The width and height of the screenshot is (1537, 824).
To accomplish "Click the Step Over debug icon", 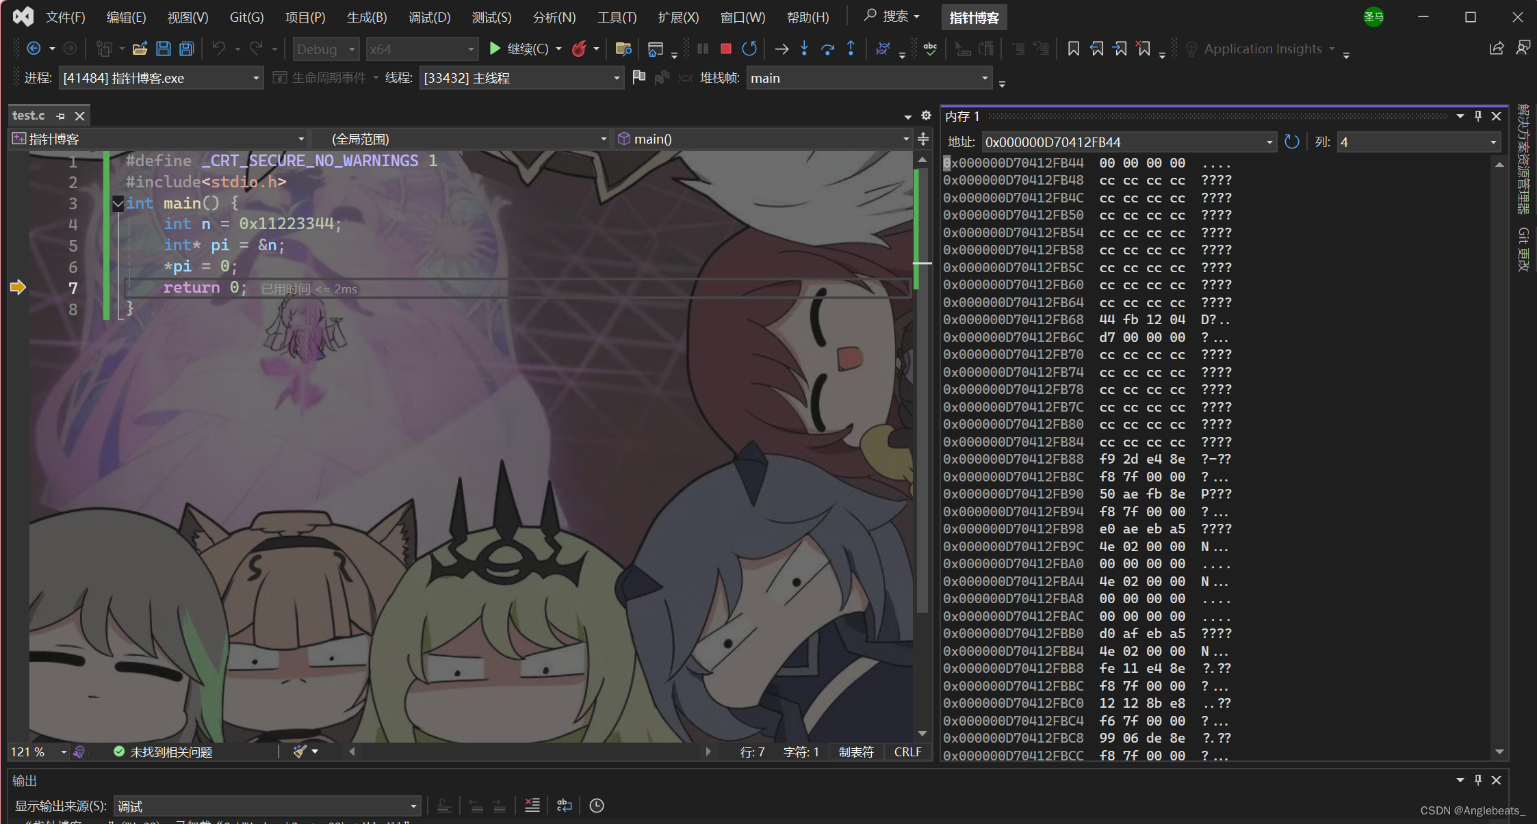I will (x=827, y=49).
